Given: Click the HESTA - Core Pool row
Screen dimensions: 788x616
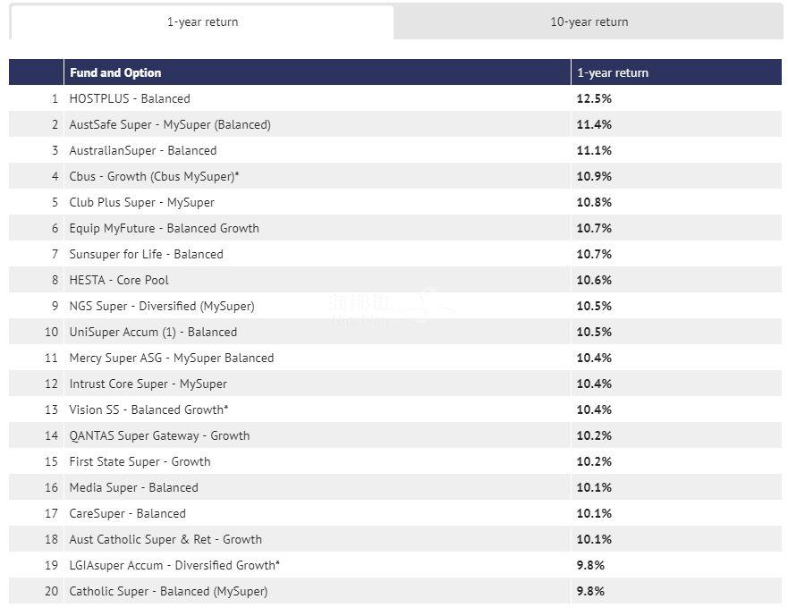Looking at the screenshot, I should [119, 280].
